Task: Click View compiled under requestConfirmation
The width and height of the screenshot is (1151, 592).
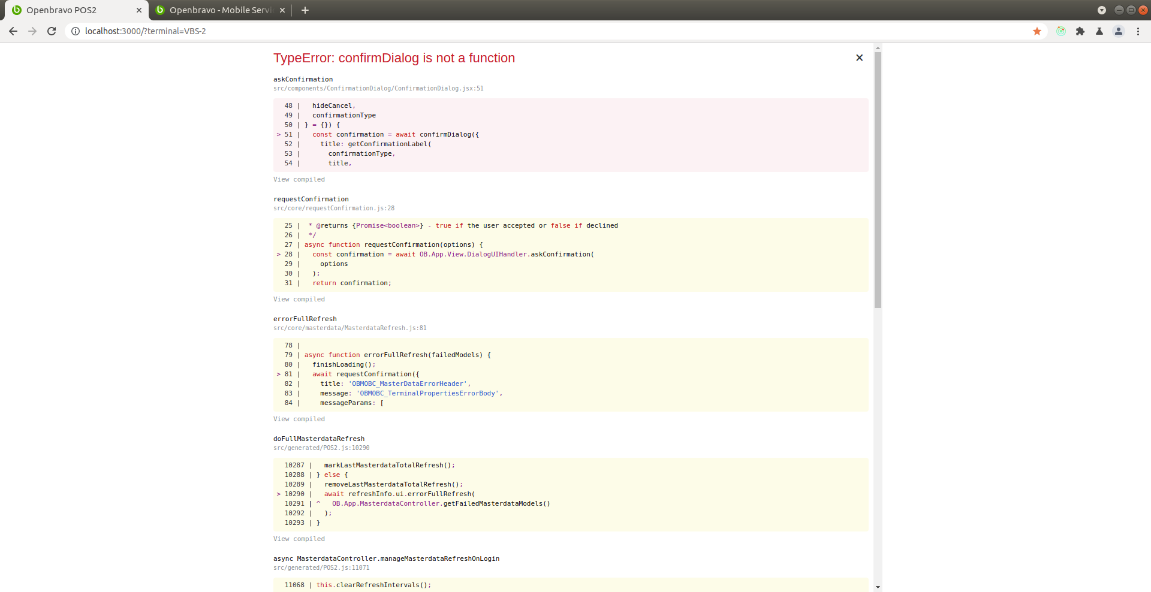Action: coord(299,299)
